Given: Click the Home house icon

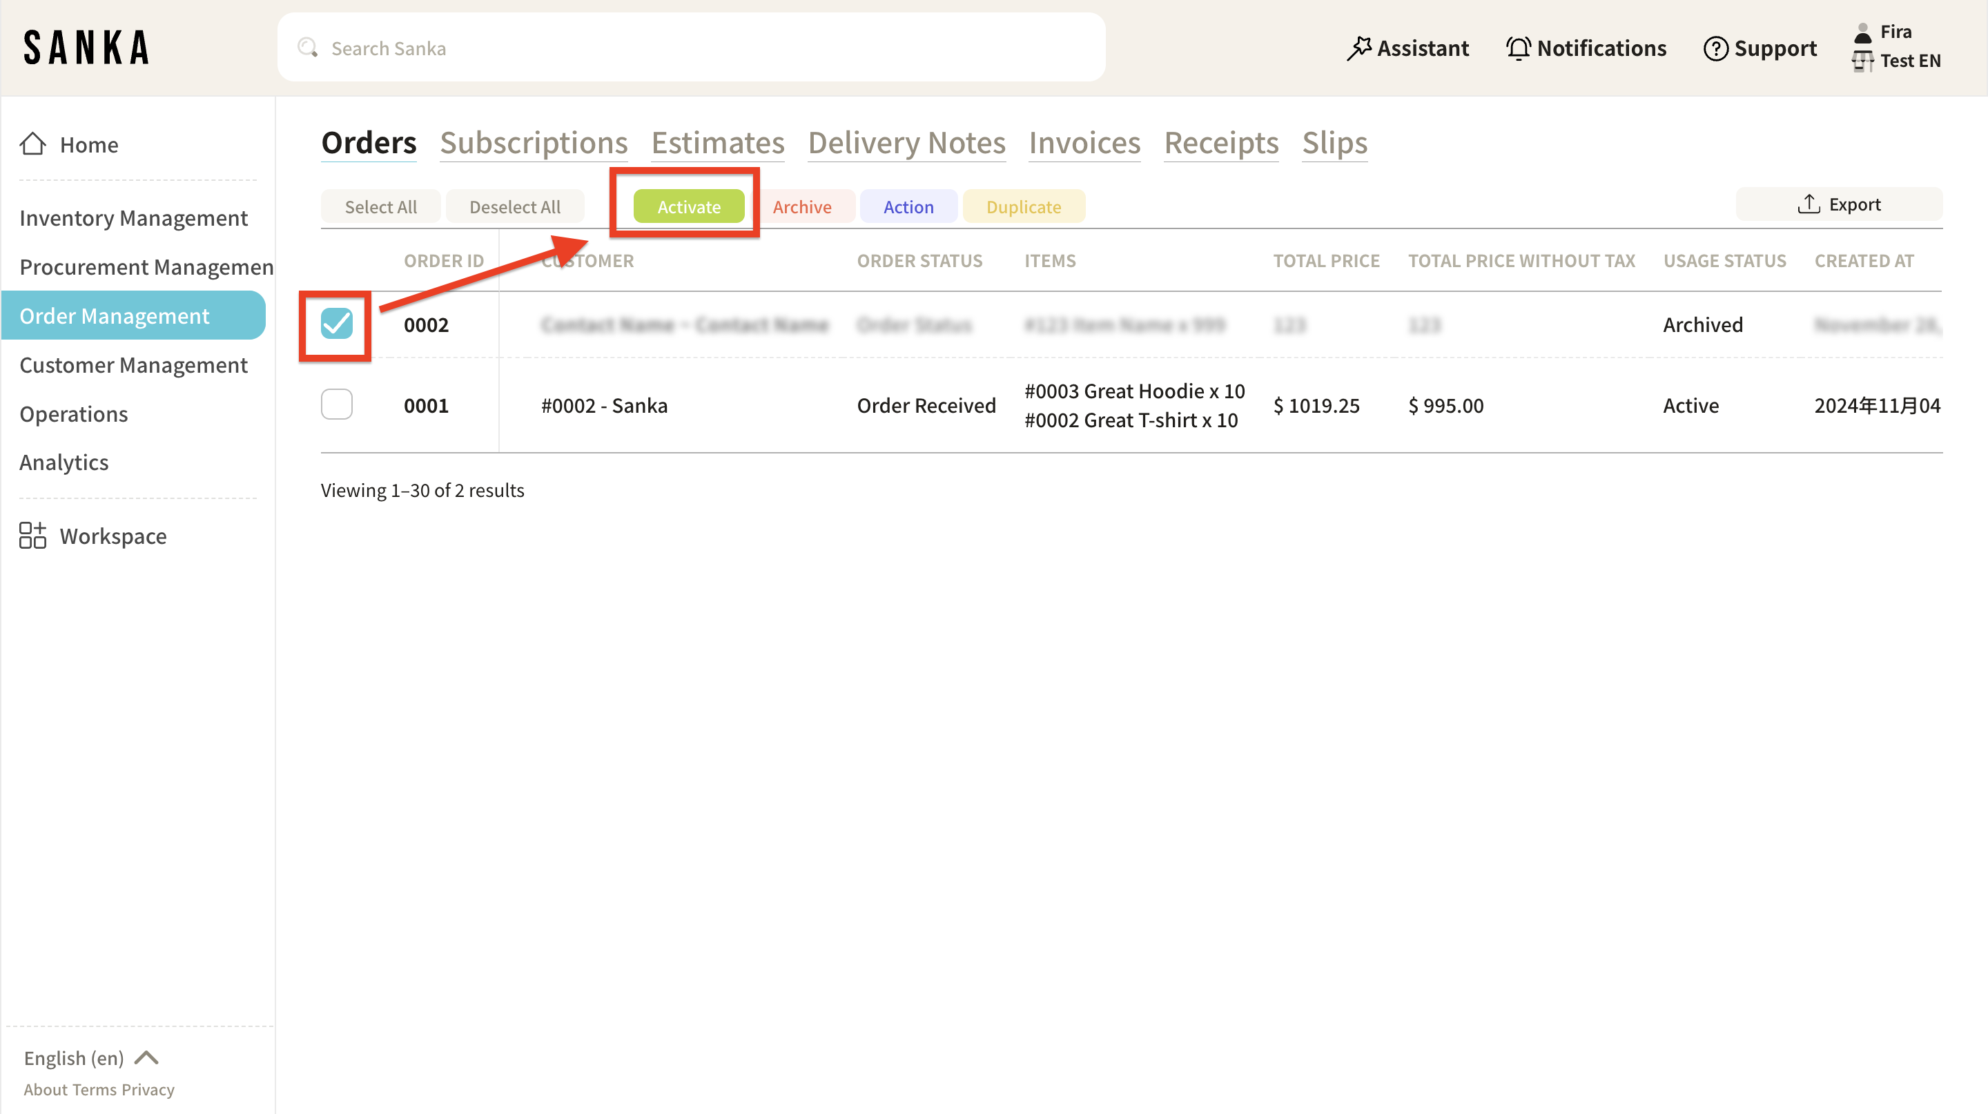Looking at the screenshot, I should coord(33,144).
